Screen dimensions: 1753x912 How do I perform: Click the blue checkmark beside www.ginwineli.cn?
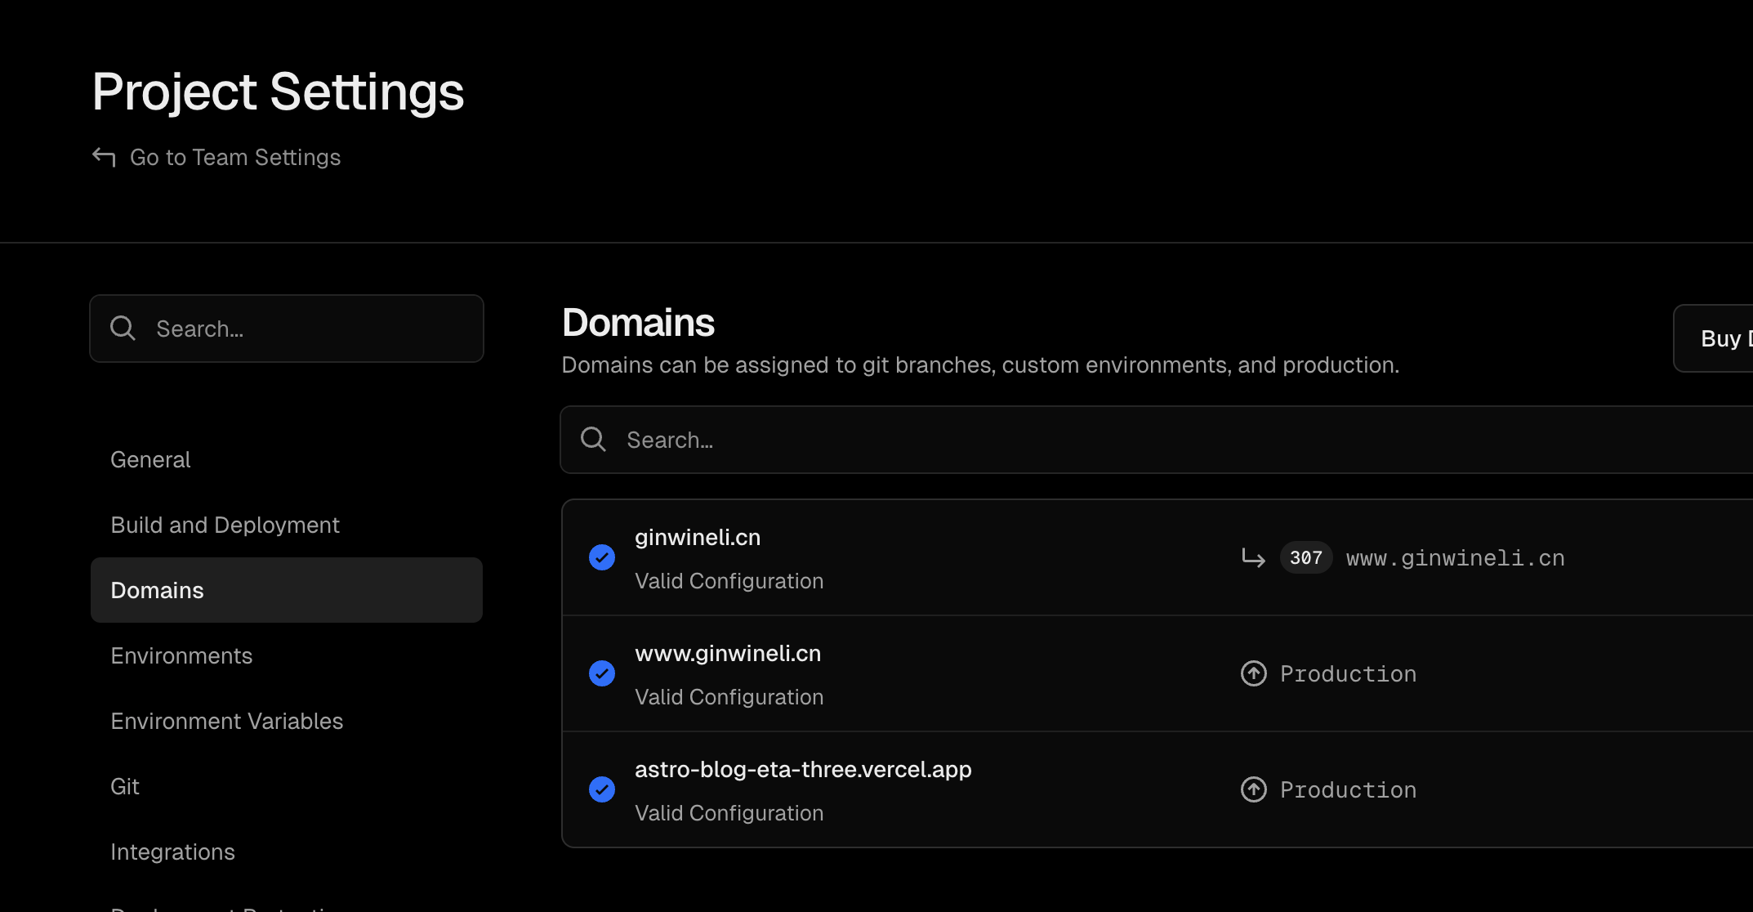click(602, 674)
